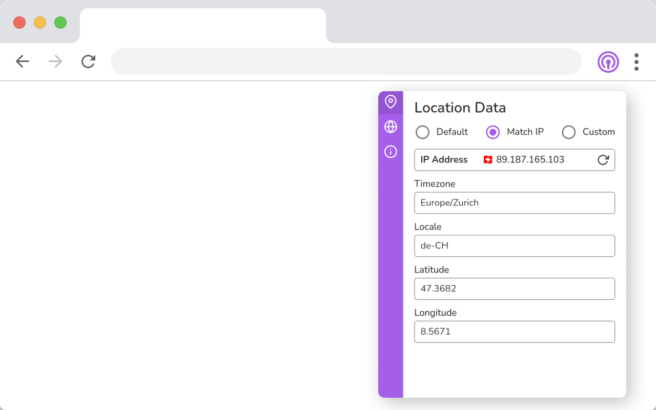
Task: Click the Locale field showing de-CH
Action: coord(514,246)
